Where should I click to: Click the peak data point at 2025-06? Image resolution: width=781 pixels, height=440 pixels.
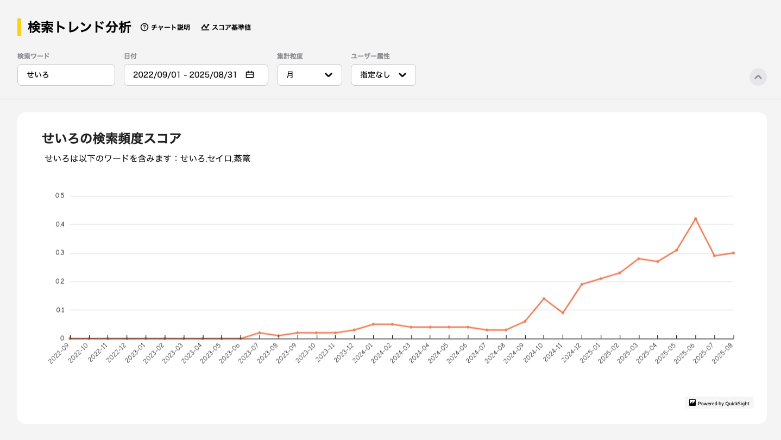click(695, 219)
